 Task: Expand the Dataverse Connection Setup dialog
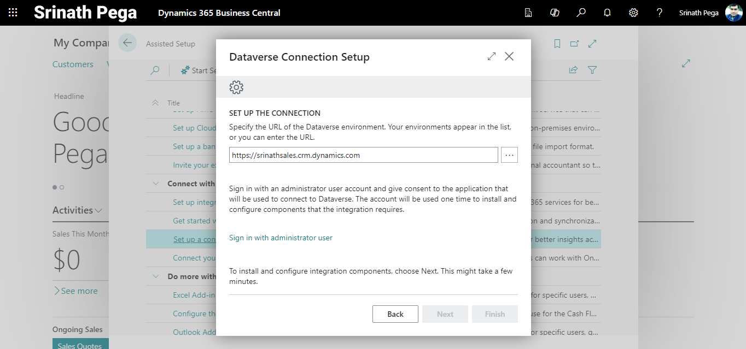tap(492, 56)
